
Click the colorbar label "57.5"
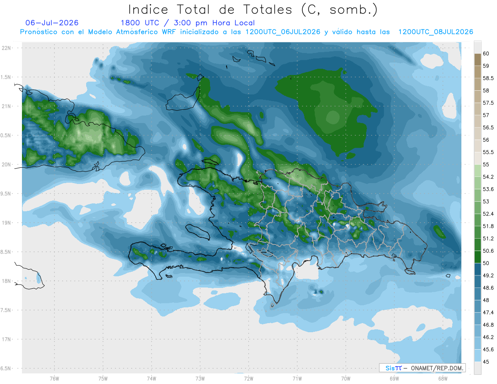coord(488,103)
